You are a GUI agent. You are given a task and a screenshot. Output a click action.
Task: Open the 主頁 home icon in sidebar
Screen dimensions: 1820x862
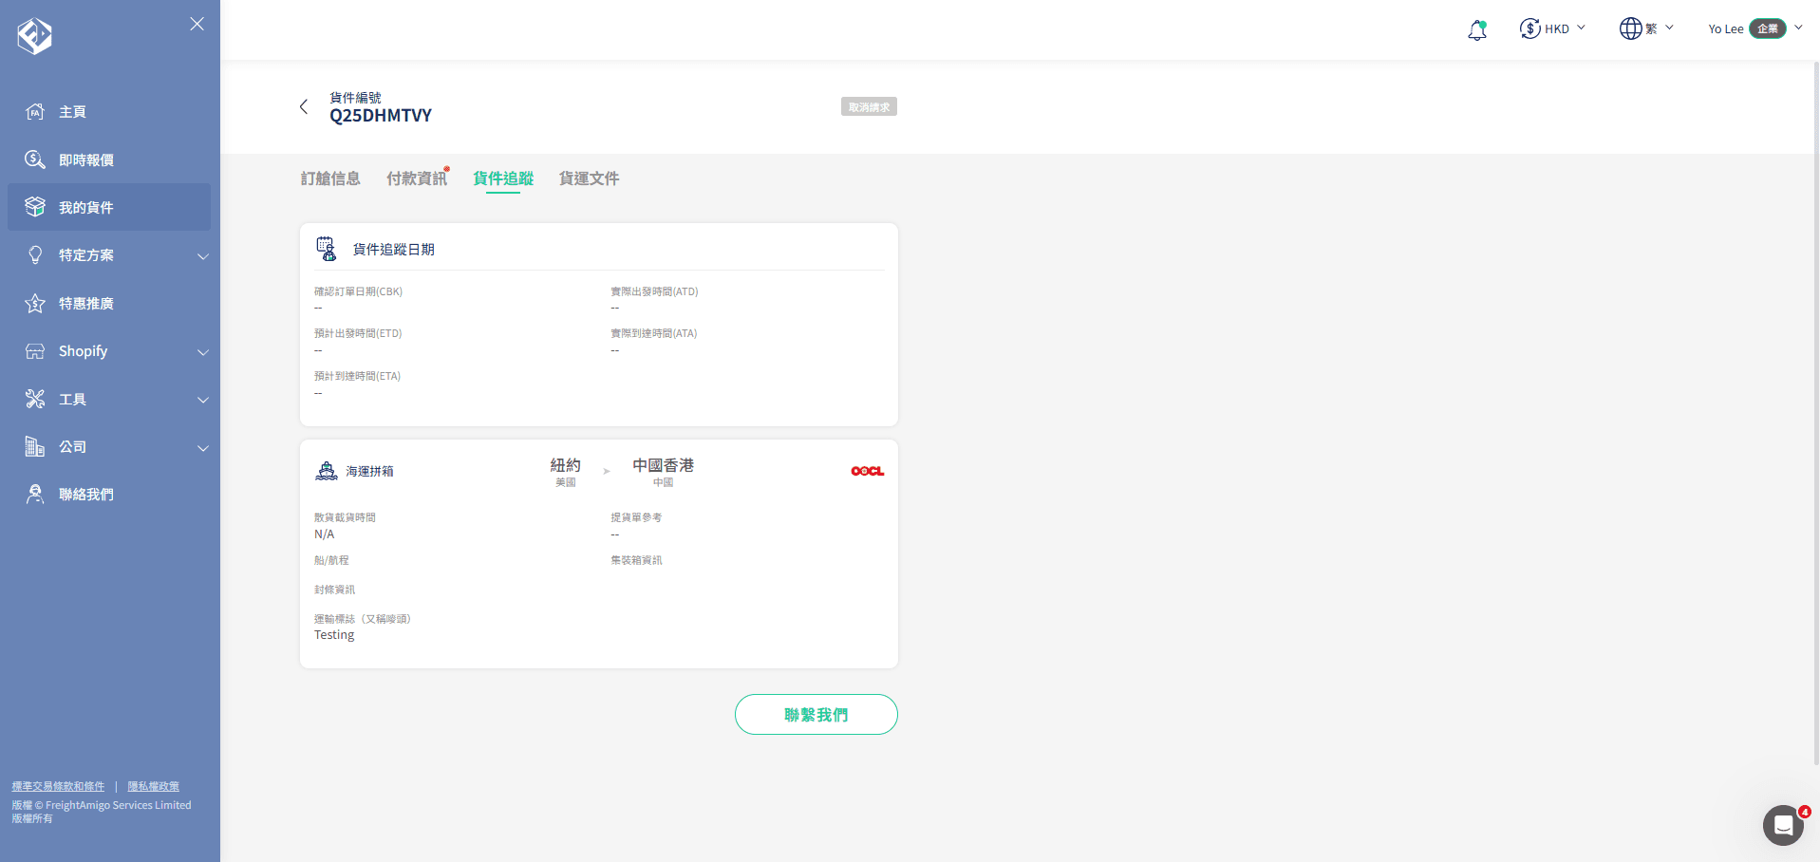coord(34,112)
